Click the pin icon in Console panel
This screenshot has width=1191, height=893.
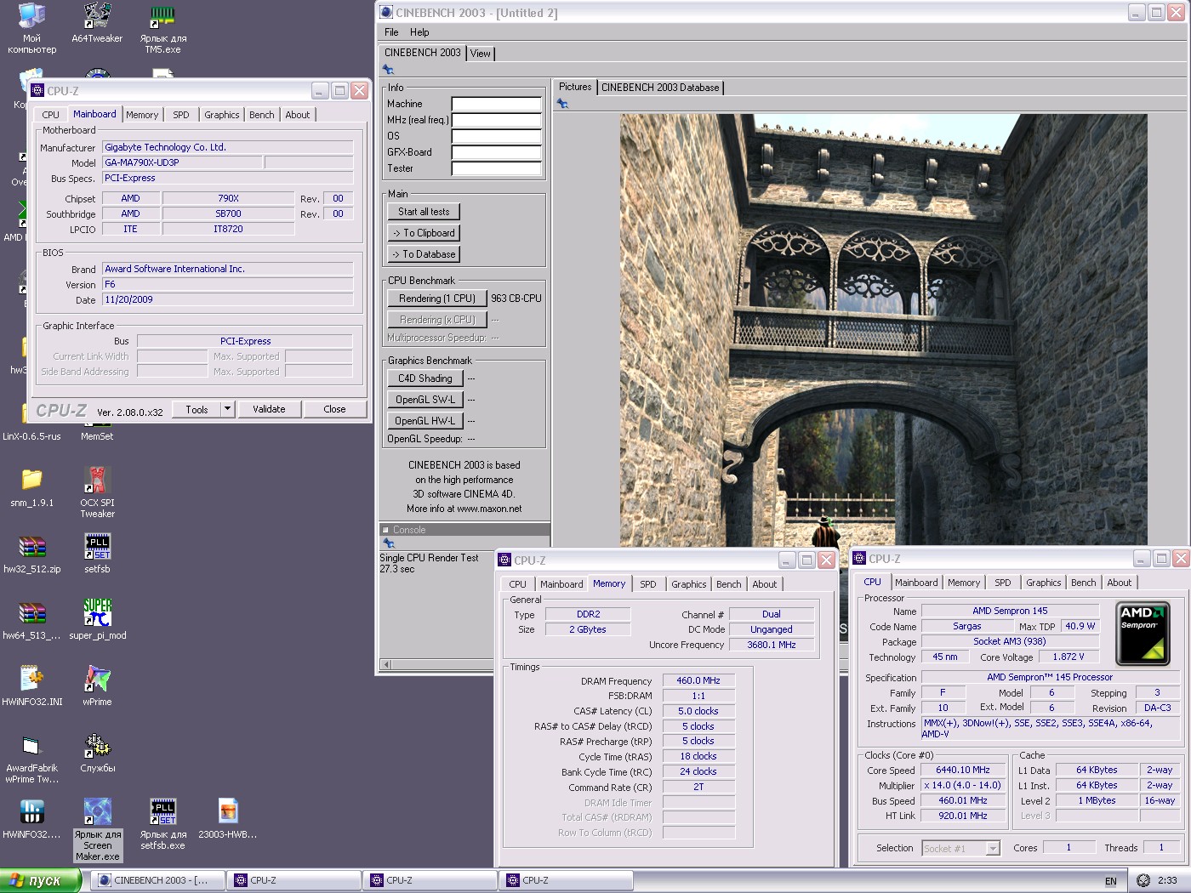(x=388, y=543)
